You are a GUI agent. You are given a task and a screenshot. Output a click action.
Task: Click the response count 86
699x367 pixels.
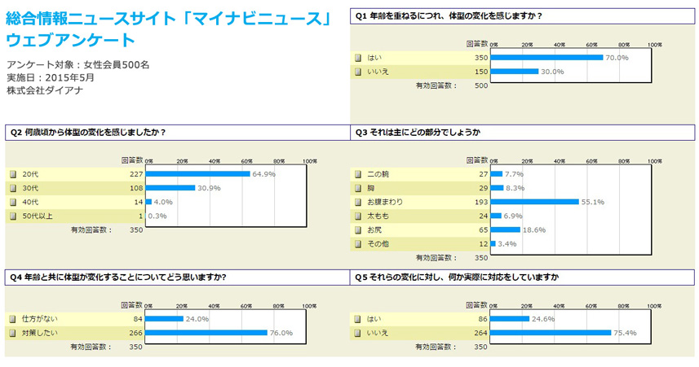point(483,319)
